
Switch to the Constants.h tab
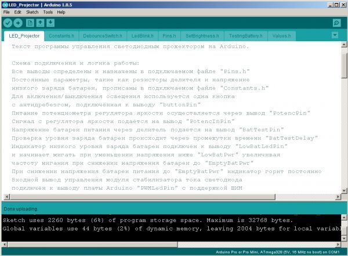[61, 36]
